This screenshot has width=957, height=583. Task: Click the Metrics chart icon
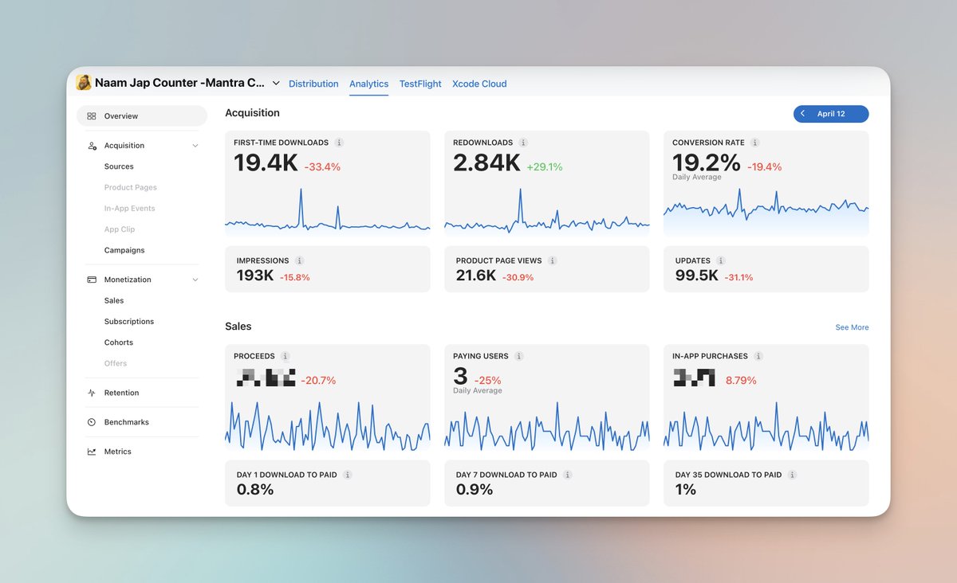[92, 452]
